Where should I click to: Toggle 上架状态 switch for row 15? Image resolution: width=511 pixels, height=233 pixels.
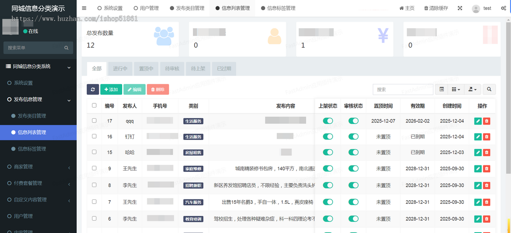pos(328,153)
